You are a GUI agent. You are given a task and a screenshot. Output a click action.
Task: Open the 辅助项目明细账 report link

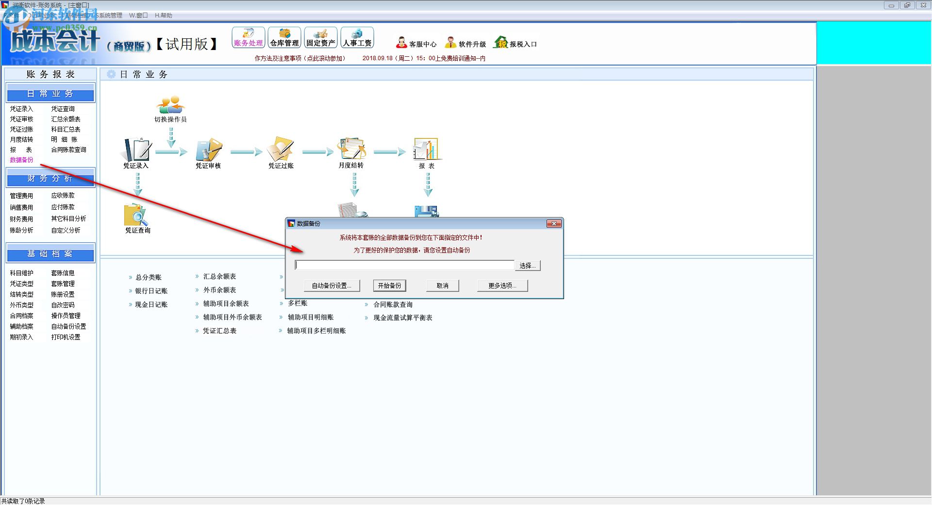[311, 317]
